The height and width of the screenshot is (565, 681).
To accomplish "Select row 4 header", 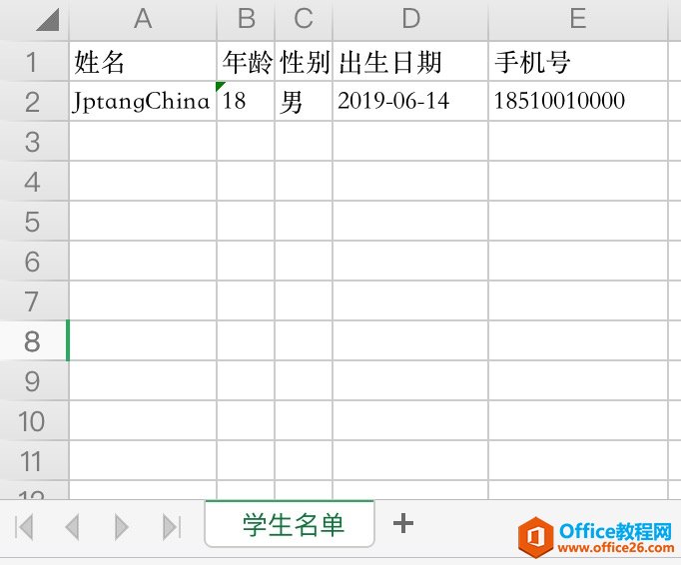I will (x=34, y=181).
